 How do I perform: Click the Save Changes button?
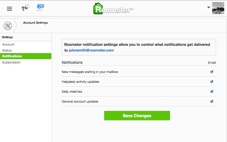137,116
